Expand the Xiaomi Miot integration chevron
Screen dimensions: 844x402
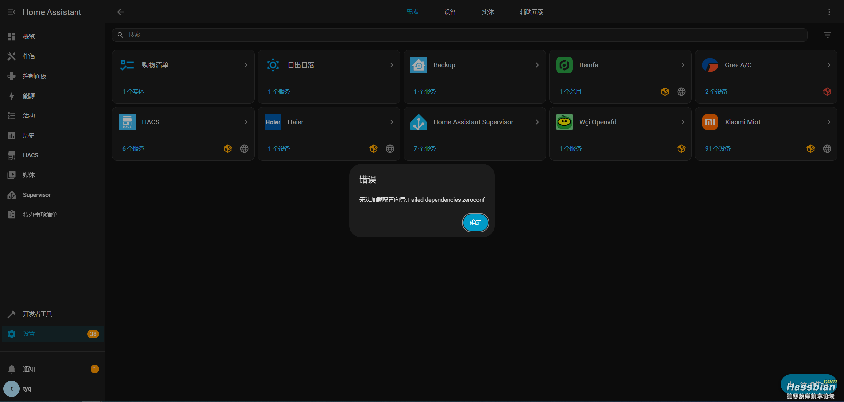(x=829, y=122)
